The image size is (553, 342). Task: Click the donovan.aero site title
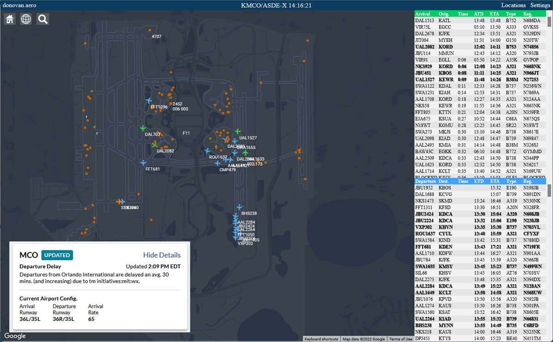(x=19, y=5)
